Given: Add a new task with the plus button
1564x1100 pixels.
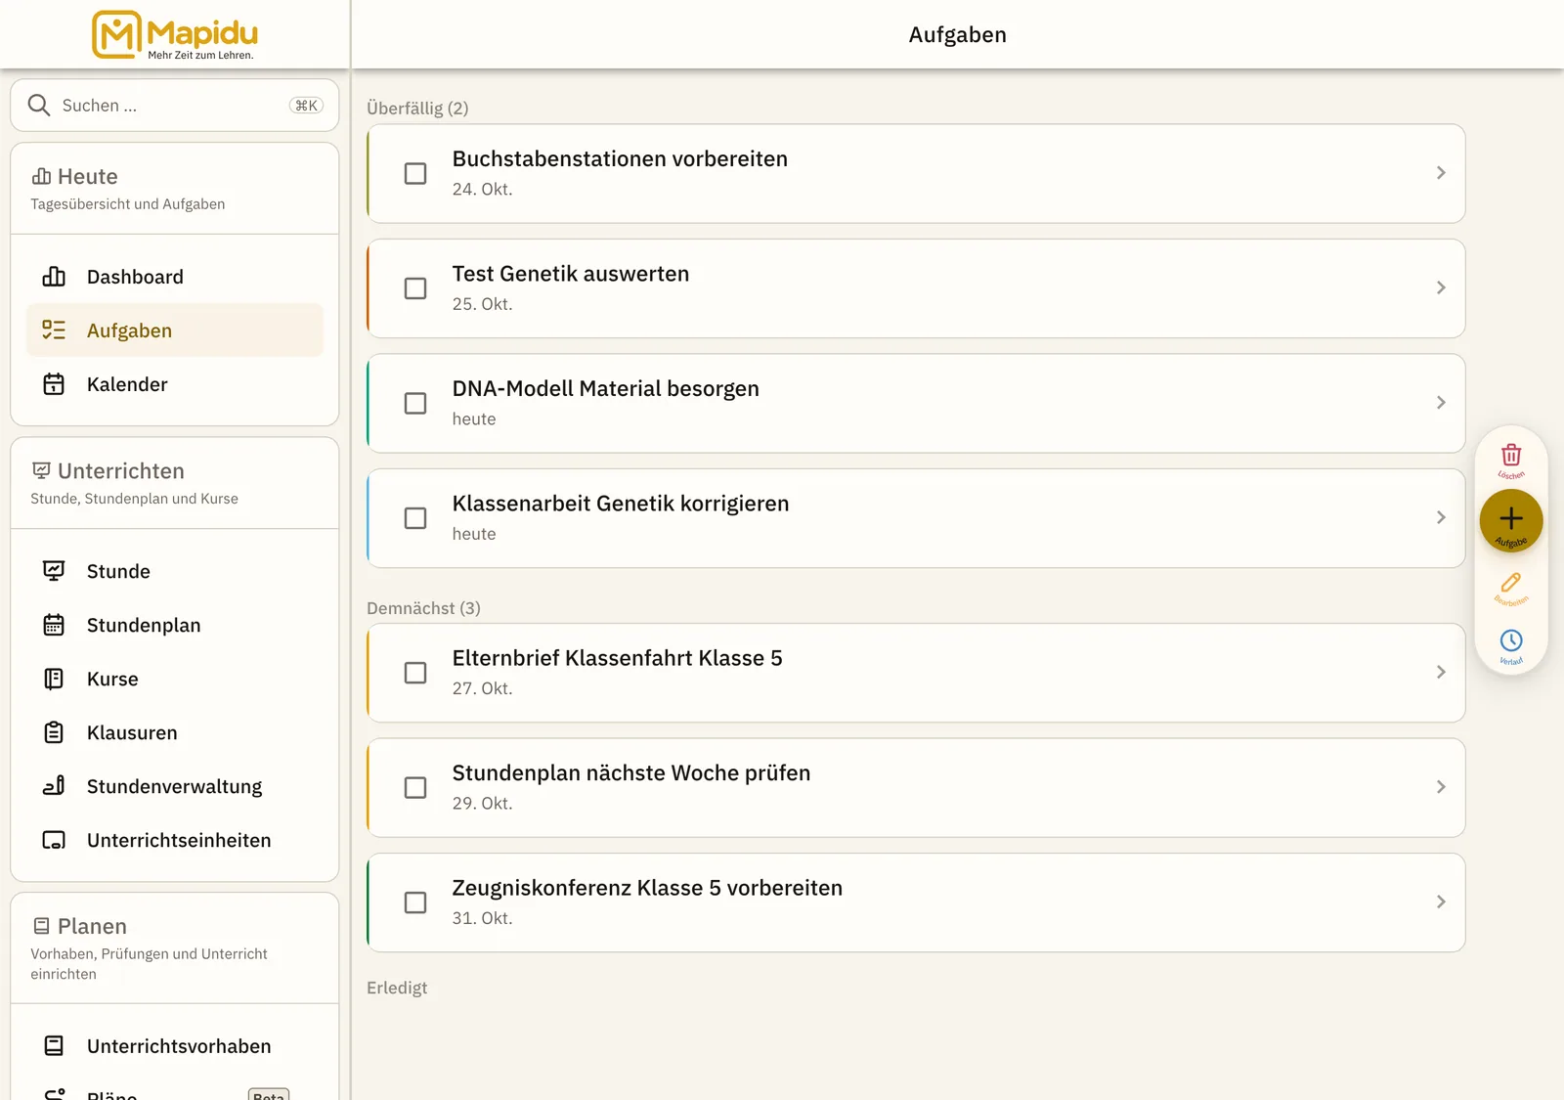Looking at the screenshot, I should (1511, 520).
